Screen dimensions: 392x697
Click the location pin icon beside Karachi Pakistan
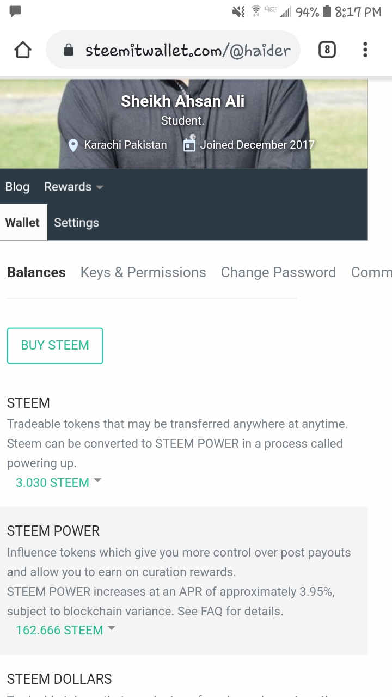point(74,145)
